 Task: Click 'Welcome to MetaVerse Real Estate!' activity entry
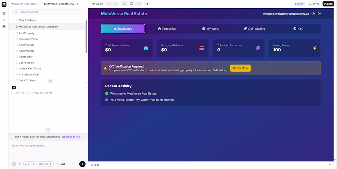click(x=134, y=94)
